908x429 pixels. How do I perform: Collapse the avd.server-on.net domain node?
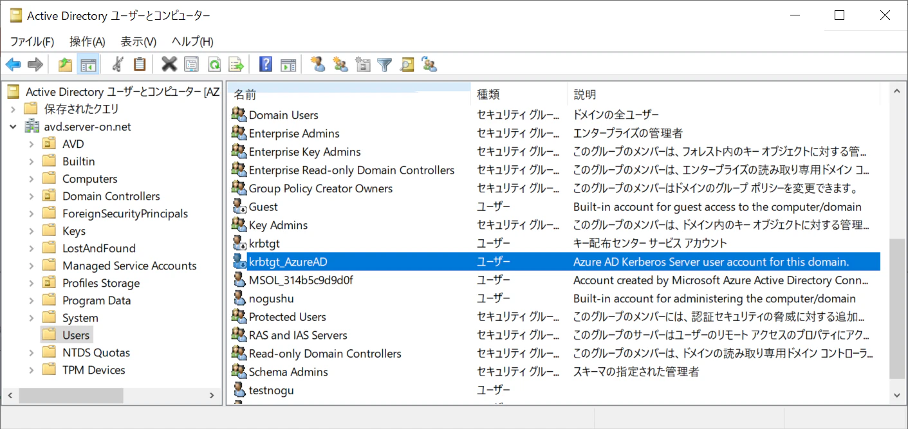[x=13, y=127]
